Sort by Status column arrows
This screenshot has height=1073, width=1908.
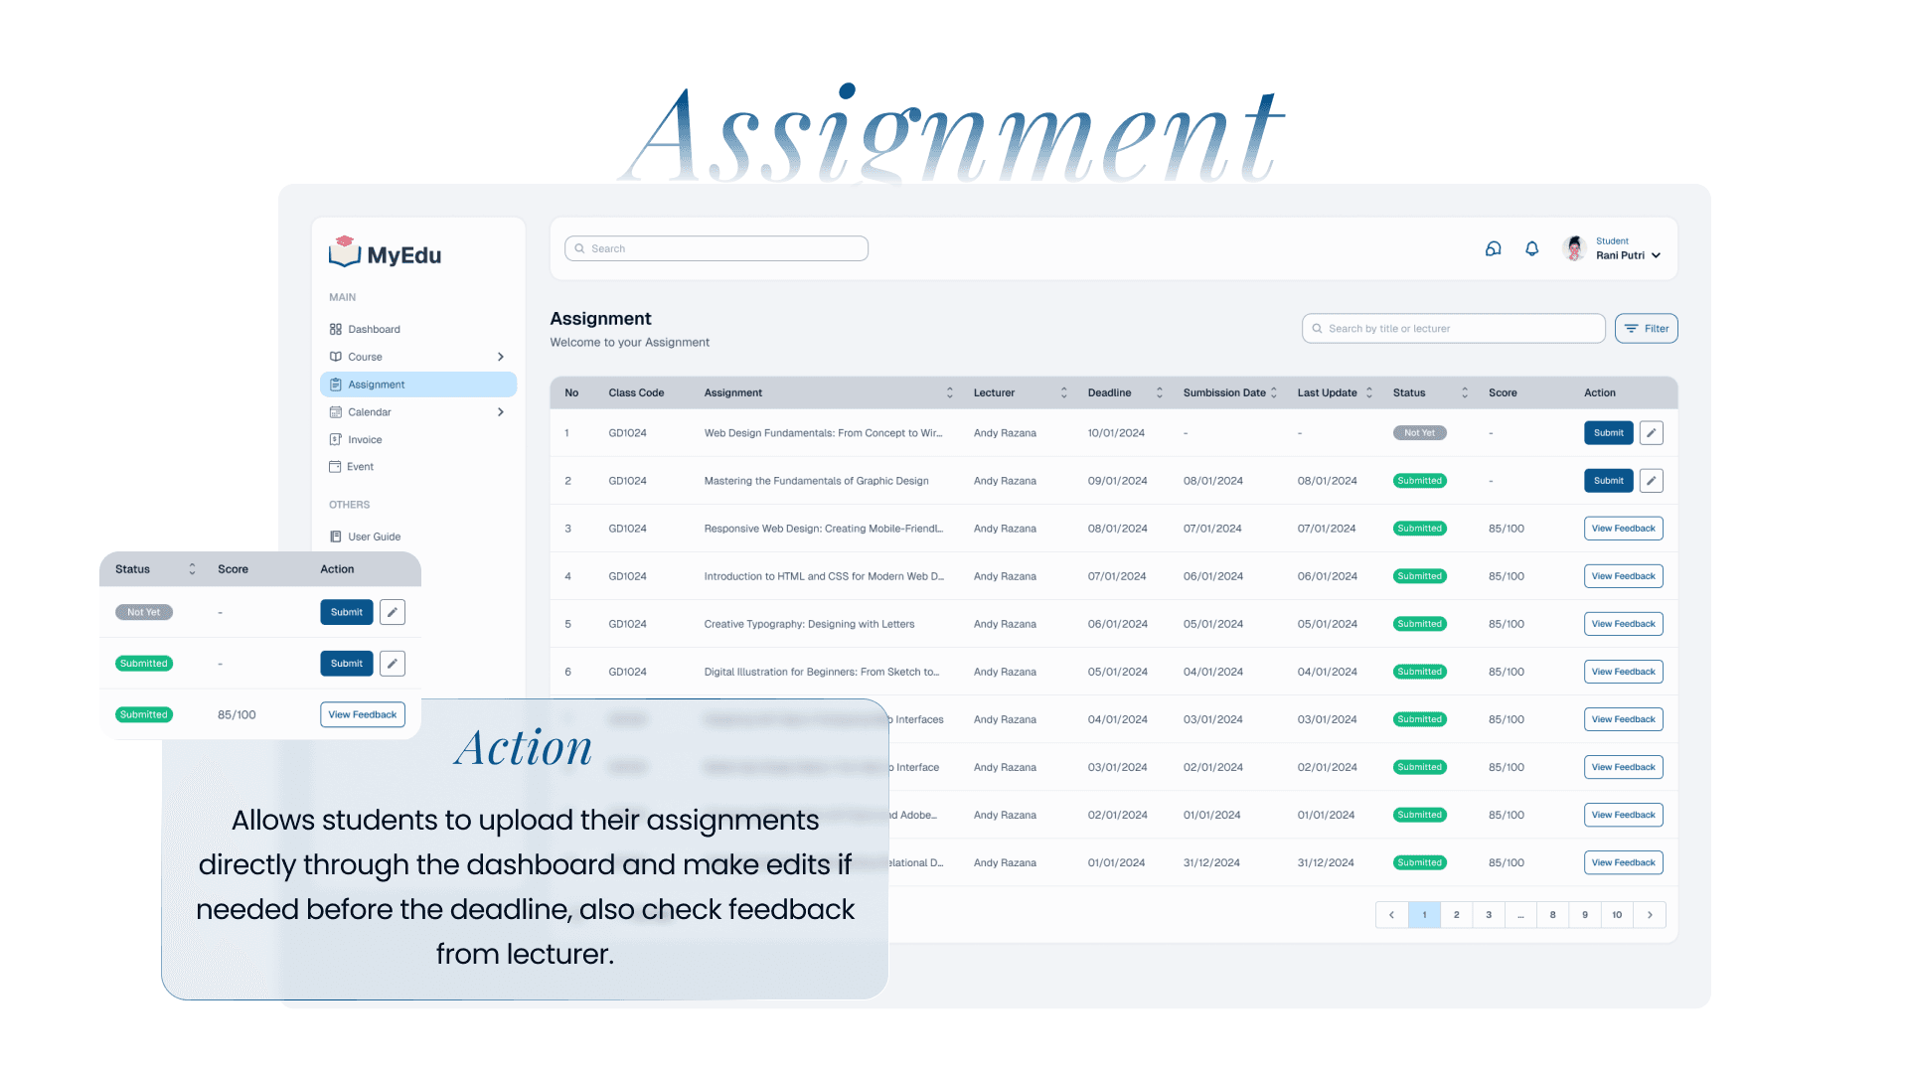pos(1464,393)
